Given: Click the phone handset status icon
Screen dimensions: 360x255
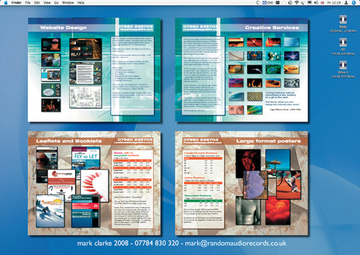Looking at the screenshot, I should point(303,3).
